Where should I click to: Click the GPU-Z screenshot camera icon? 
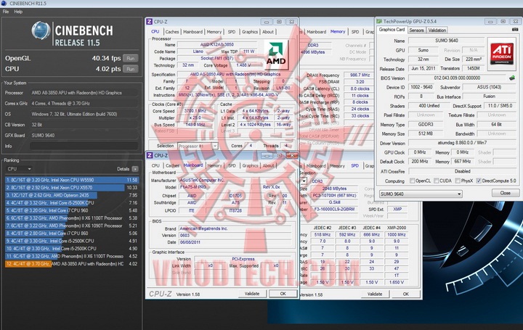[515, 30]
